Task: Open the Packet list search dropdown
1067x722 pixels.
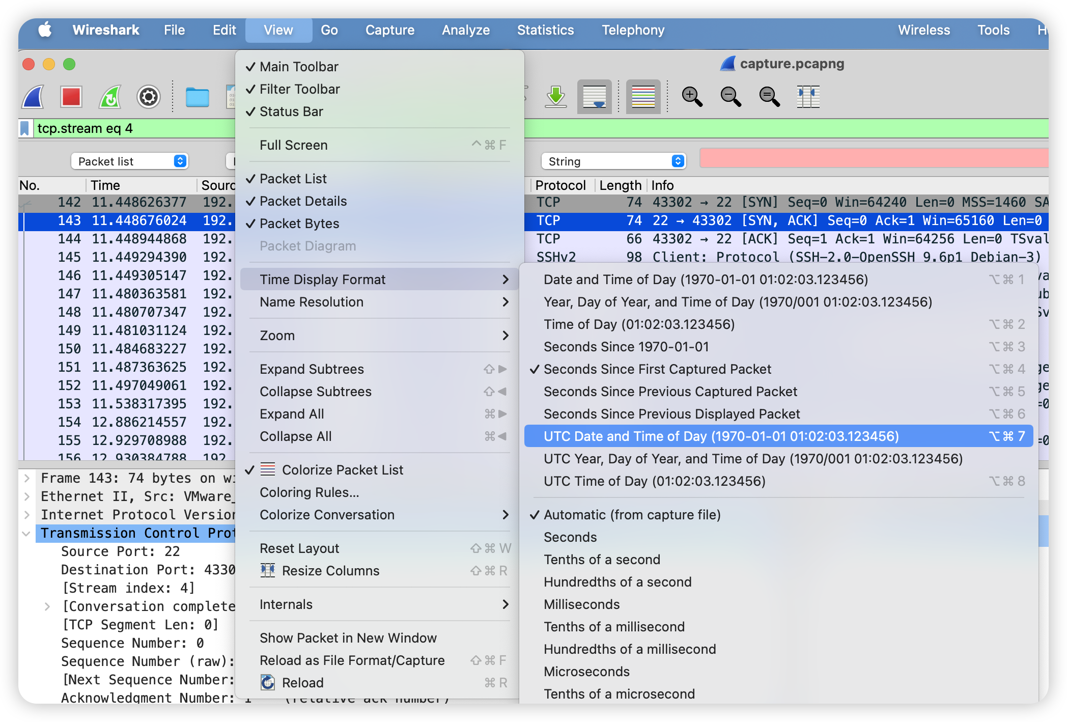Action: 130,161
